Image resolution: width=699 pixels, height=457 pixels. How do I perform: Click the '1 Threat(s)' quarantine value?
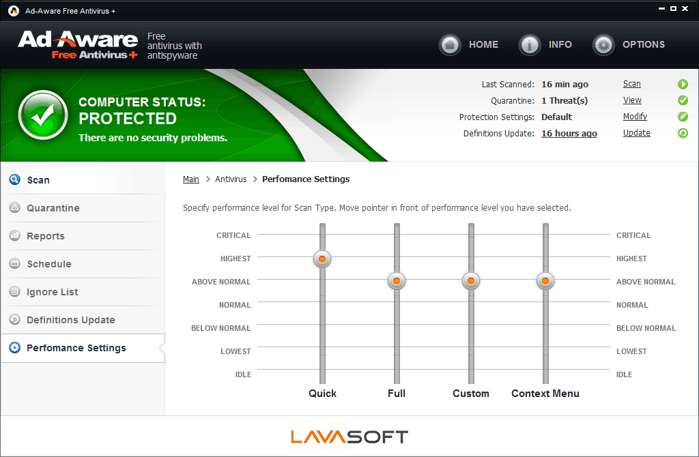565,101
